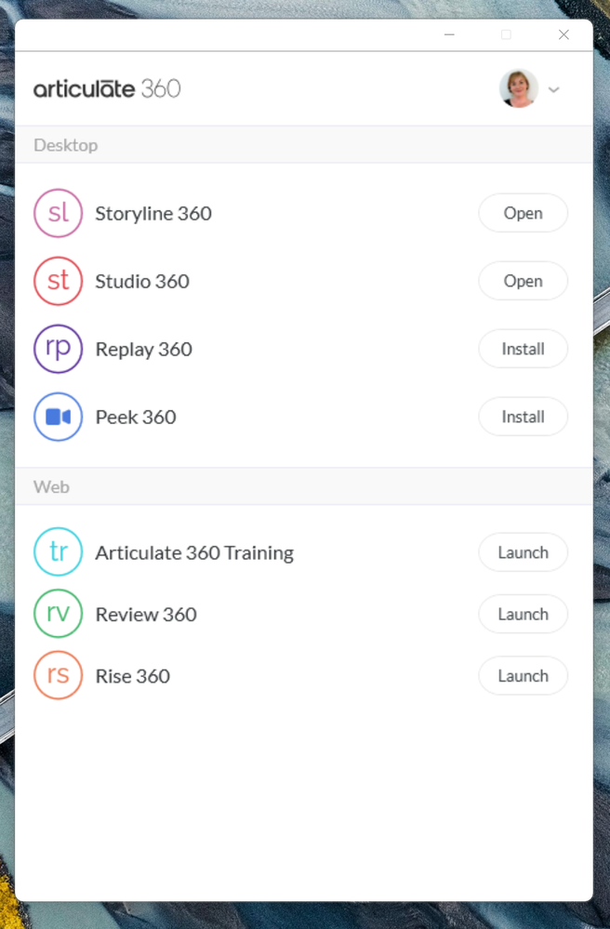Click the Storyline 360 'sl' icon
The height and width of the screenshot is (929, 610).
tap(58, 213)
